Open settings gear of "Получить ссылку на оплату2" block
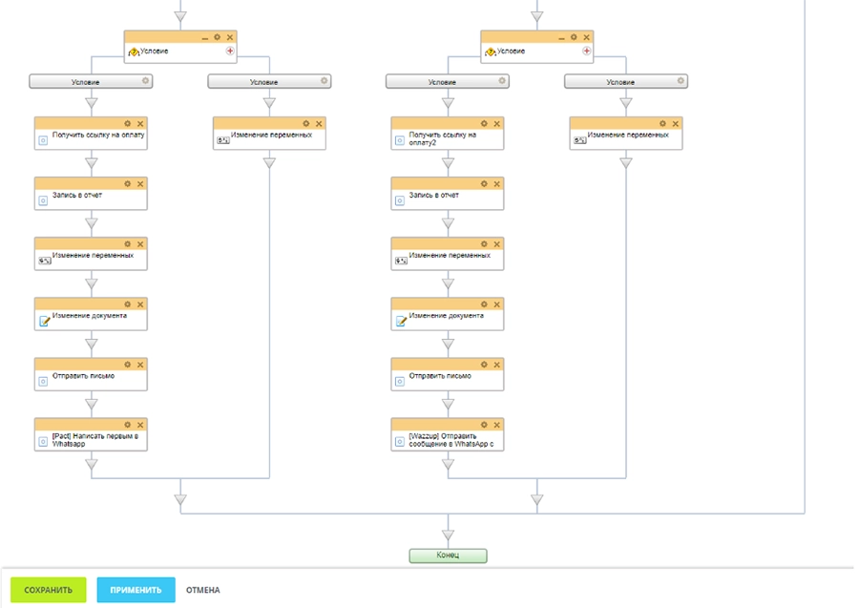This screenshot has height=608, width=859. [484, 123]
